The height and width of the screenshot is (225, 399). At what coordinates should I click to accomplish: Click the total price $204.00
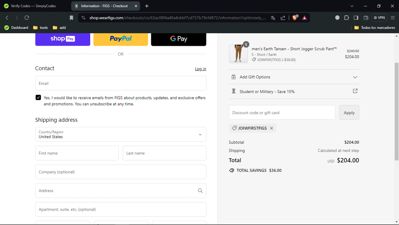coord(348,160)
